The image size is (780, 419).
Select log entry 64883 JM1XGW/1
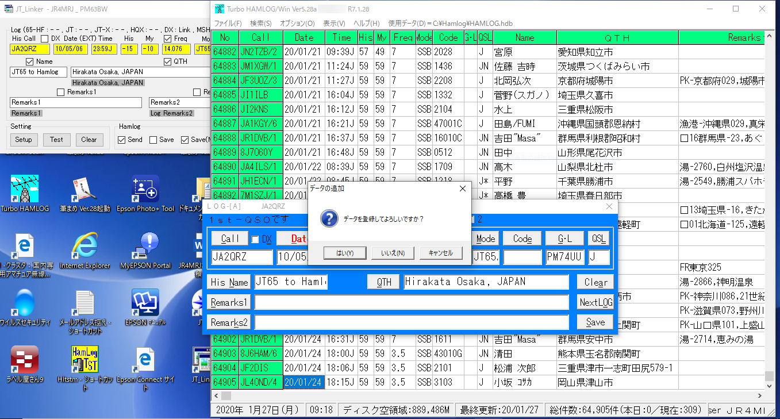[489, 66]
